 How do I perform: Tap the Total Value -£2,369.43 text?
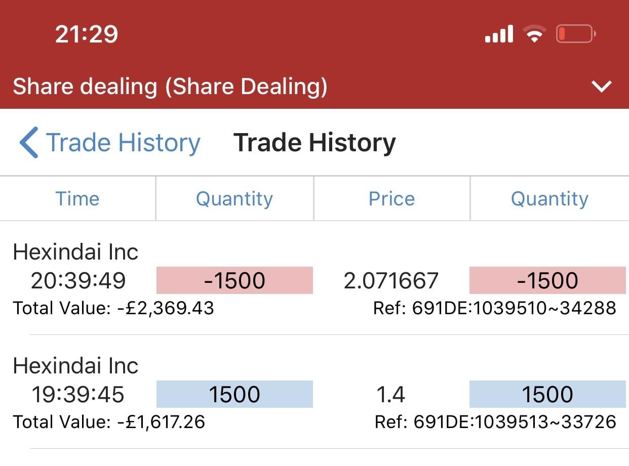point(113,308)
